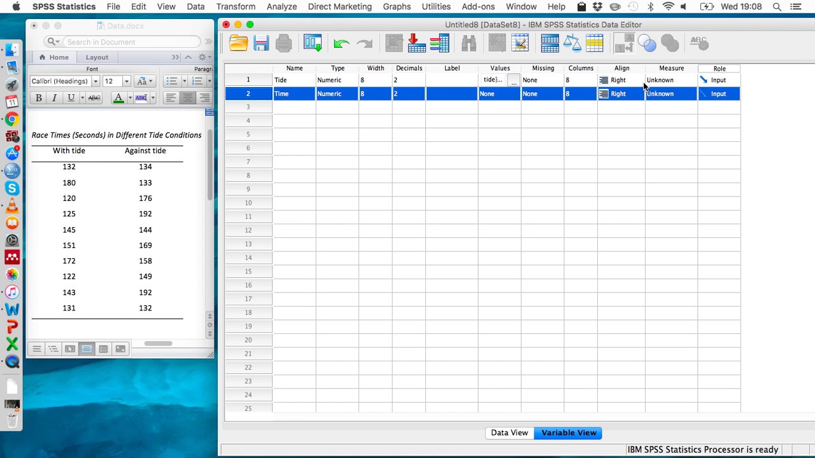
Task: Open the Analyze menu
Action: pyautogui.click(x=282, y=6)
